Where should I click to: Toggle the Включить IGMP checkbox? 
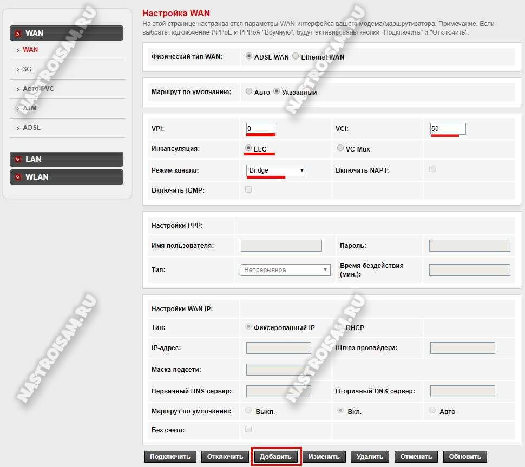[x=249, y=189]
